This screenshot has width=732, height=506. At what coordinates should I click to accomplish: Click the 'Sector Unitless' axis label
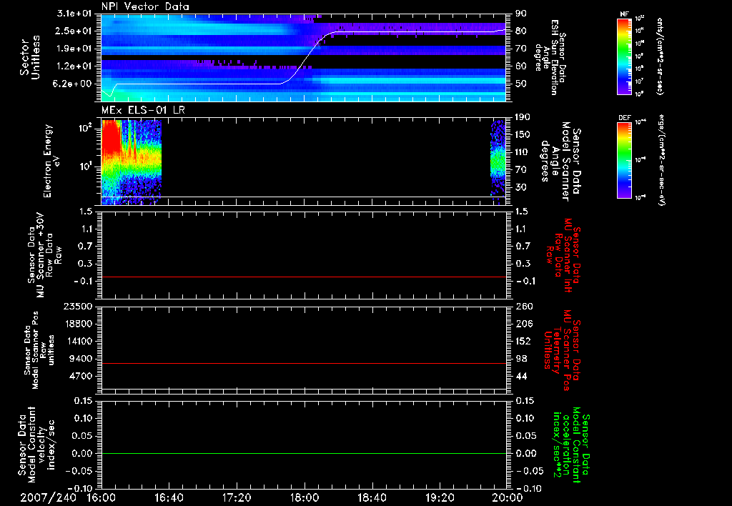click(x=30, y=57)
